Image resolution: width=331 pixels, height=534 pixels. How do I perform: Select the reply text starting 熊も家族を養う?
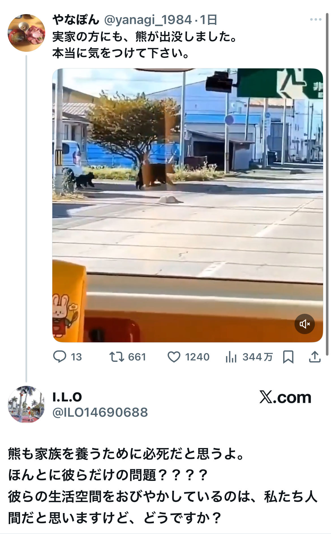pyautogui.click(x=163, y=486)
